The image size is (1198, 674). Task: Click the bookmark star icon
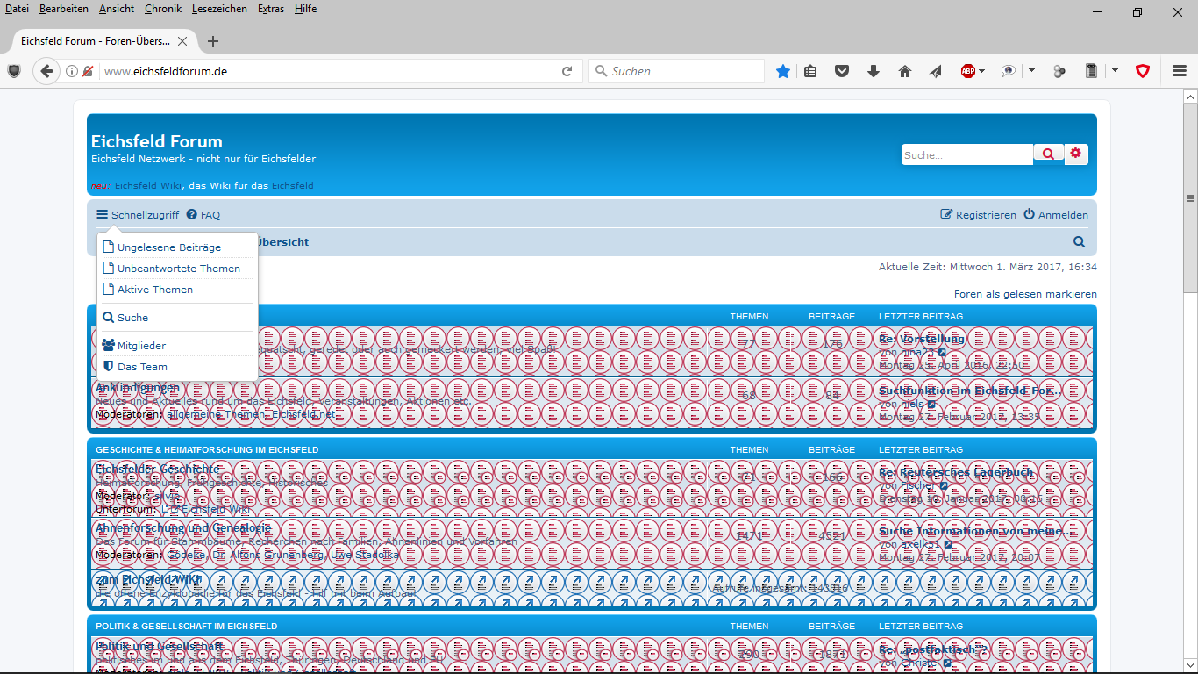click(x=782, y=71)
